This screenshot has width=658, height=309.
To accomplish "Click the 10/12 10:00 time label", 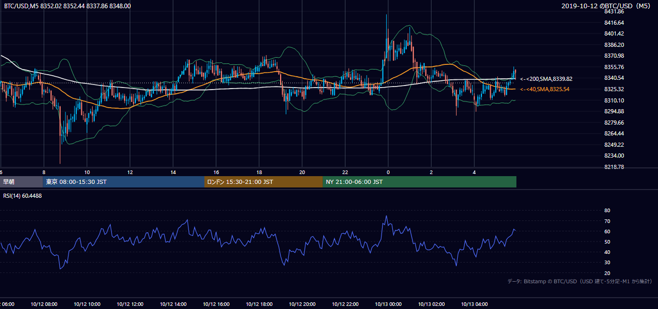I will [x=86, y=304].
